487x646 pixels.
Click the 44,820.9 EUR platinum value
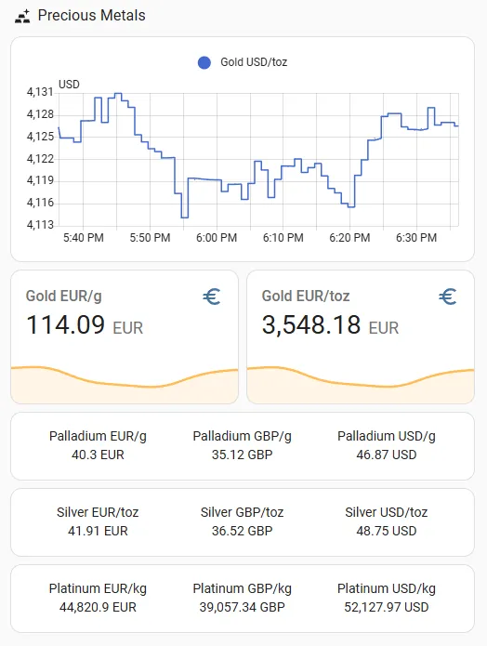point(98,607)
